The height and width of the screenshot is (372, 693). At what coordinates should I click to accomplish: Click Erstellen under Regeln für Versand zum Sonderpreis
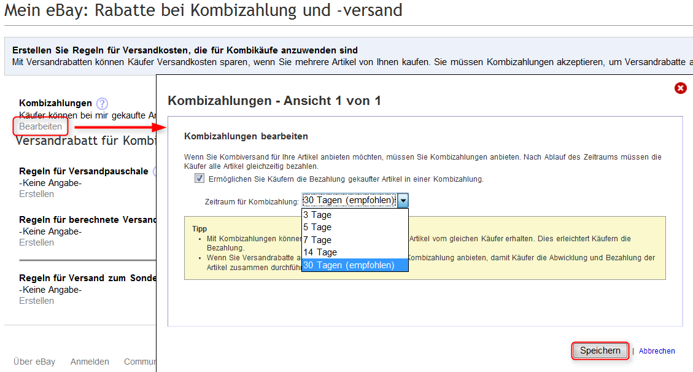pos(36,301)
